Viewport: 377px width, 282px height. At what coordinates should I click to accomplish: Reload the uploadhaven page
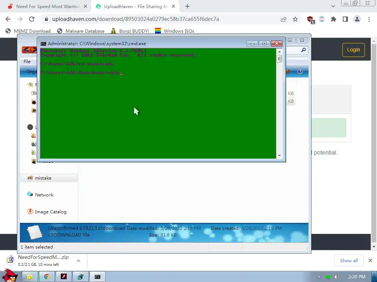coord(32,19)
